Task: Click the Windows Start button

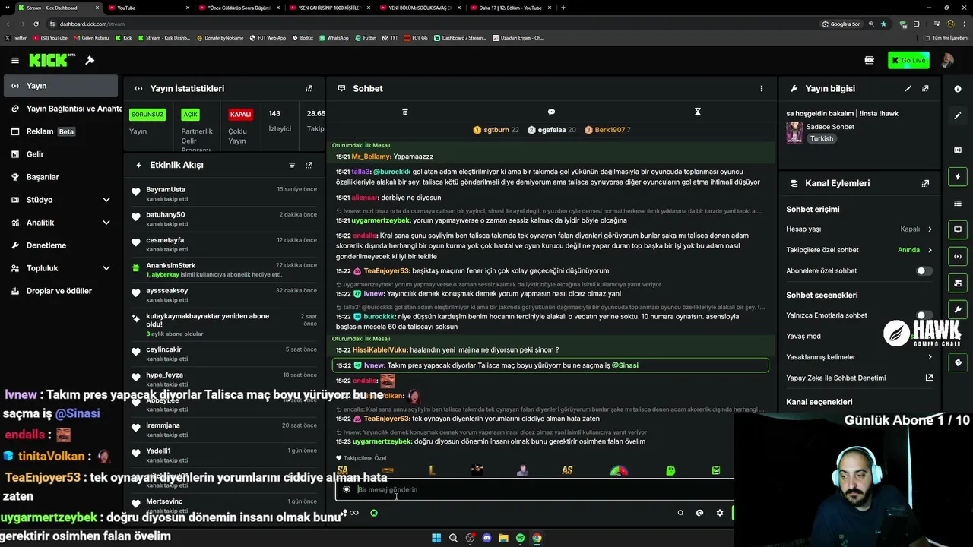Action: [436, 538]
